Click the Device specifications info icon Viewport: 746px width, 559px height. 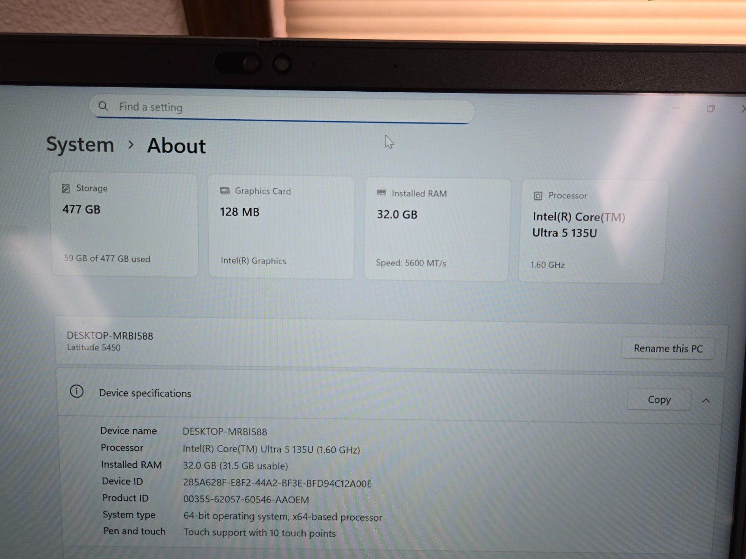(x=76, y=391)
